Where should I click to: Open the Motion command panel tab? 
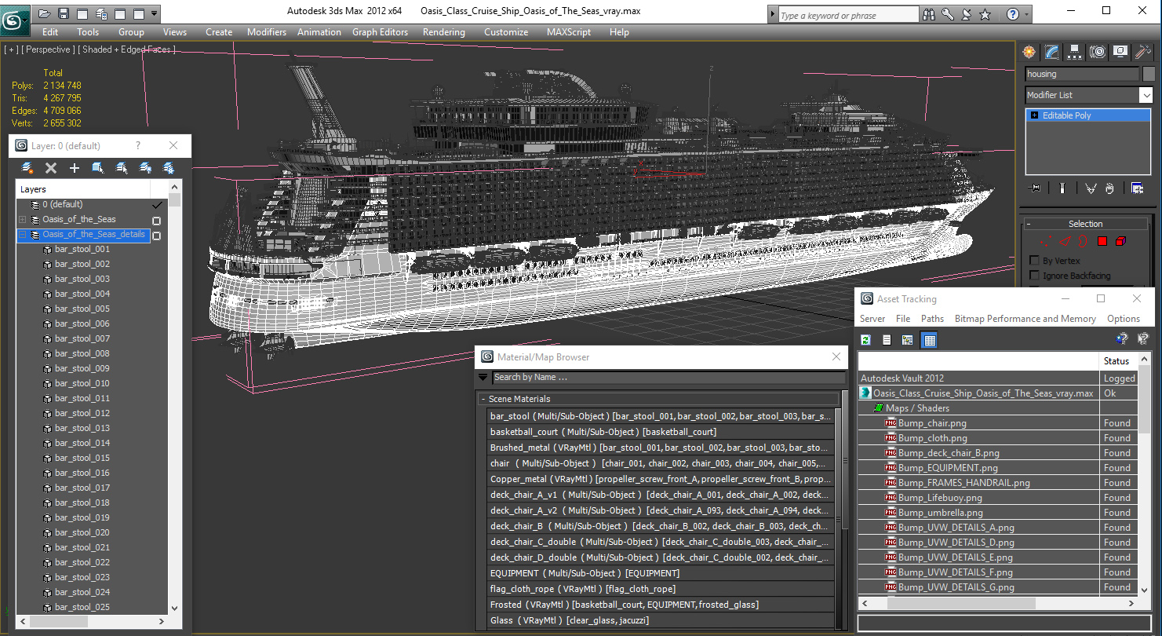1098,52
